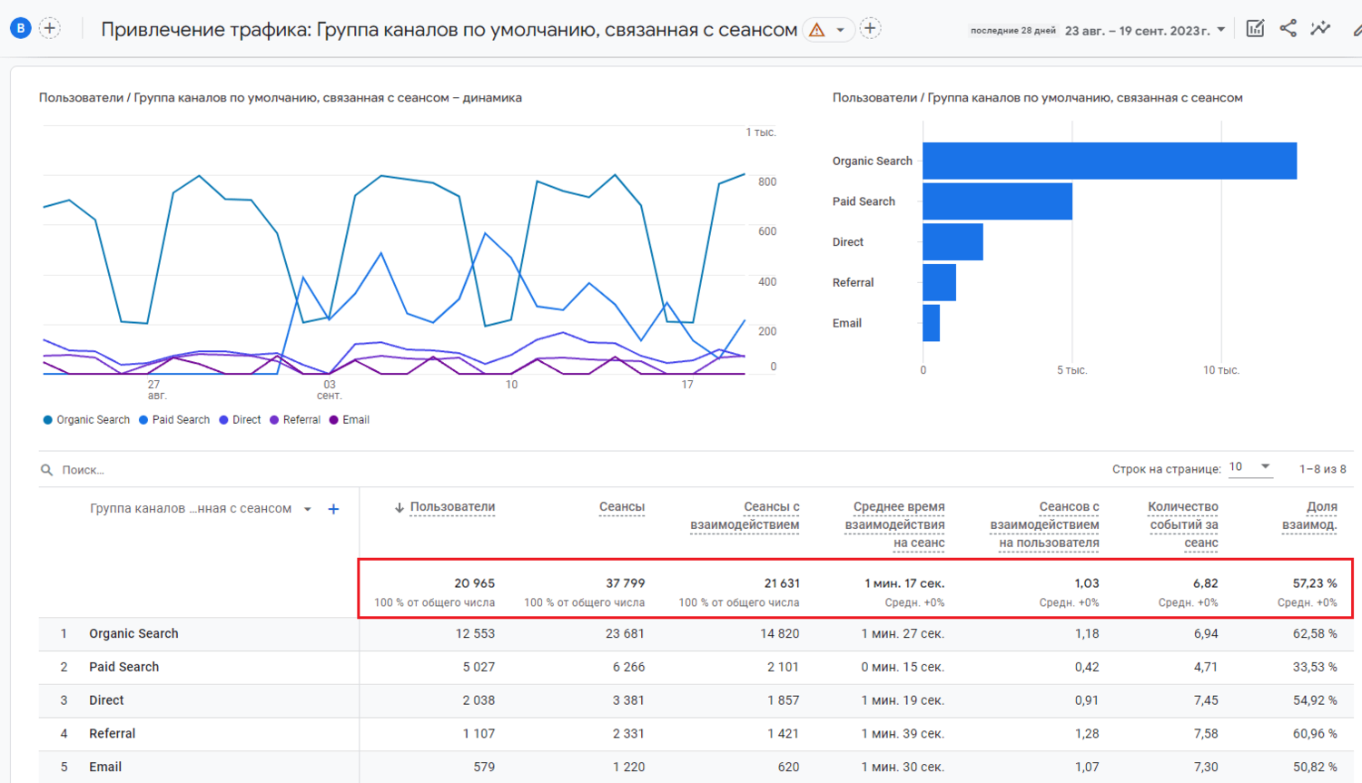Click the Organic Search bar in bar chart
Viewport: 1362px width, 783px height.
click(x=1110, y=161)
